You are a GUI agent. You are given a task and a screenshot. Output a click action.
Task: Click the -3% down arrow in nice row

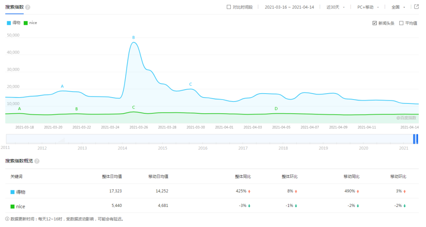(x=249, y=206)
